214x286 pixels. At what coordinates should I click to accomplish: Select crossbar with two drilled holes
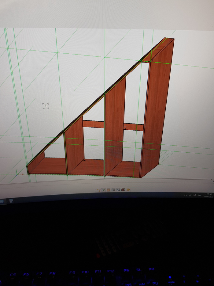click(x=133, y=127)
